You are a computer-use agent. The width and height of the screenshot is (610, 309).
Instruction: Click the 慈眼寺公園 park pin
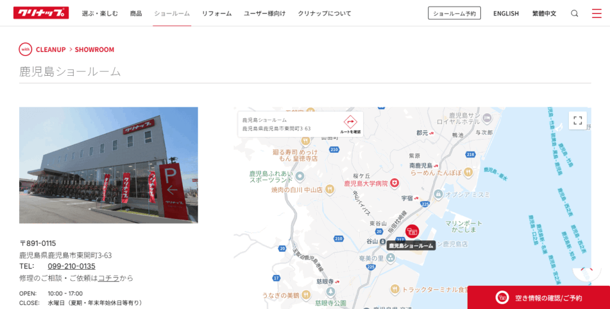tap(331, 292)
